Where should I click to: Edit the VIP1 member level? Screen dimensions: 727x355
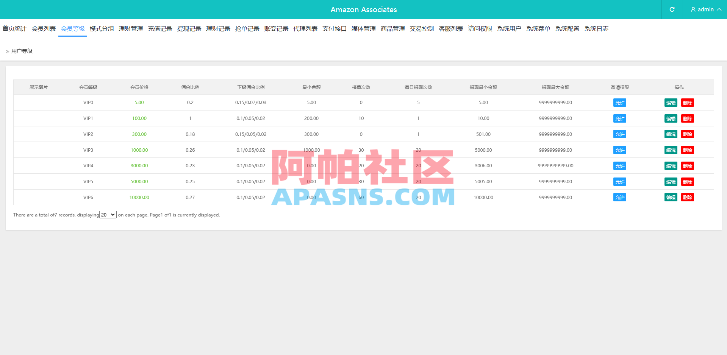pos(671,118)
